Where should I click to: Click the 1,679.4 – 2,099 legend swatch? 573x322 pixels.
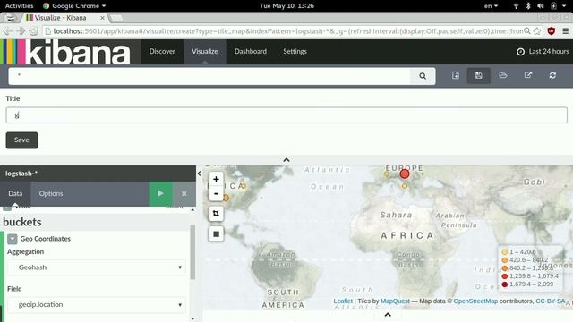pyautogui.click(x=505, y=284)
